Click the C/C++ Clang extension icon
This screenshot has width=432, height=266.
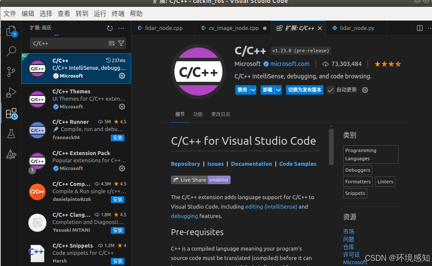pyautogui.click(x=37, y=223)
